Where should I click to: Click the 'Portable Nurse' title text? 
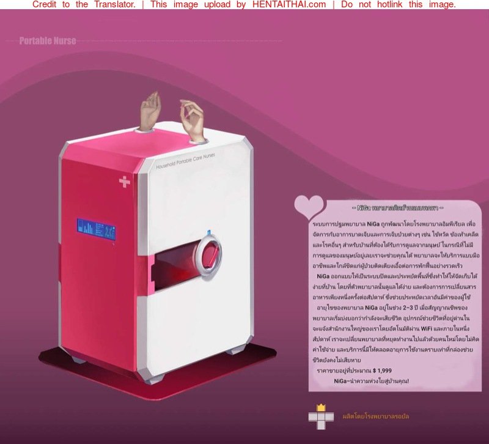[48, 41]
